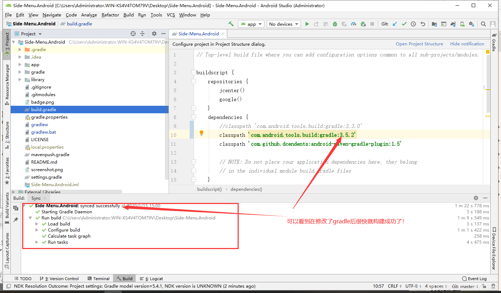Open SDK Manager icon
501x293 pixels.
(472, 24)
